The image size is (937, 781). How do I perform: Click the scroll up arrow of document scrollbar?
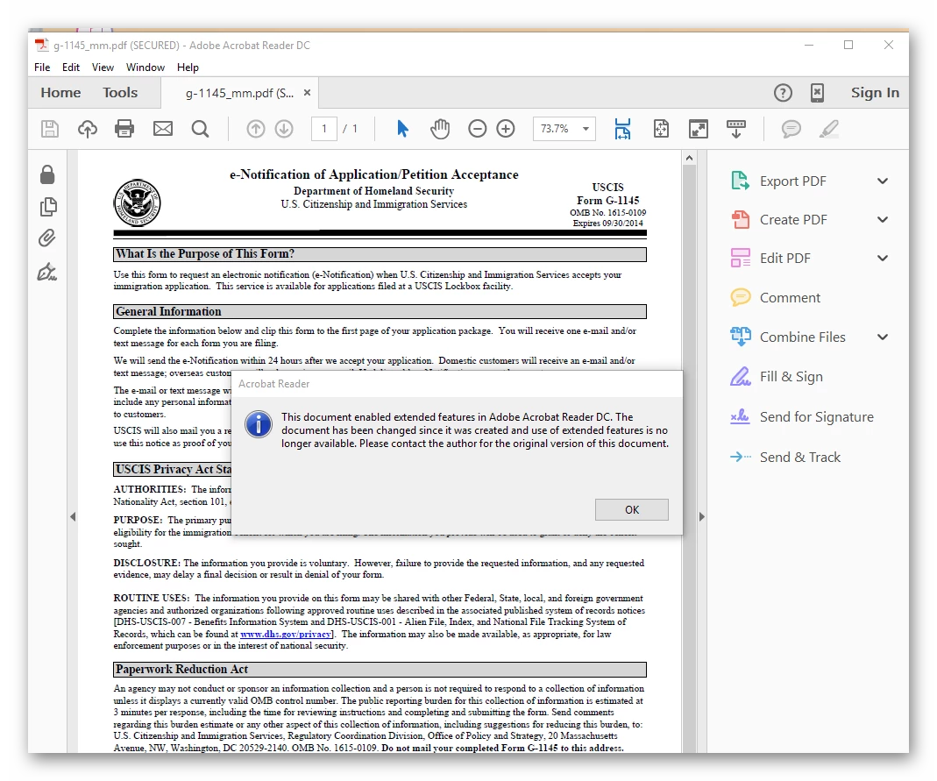coord(689,158)
